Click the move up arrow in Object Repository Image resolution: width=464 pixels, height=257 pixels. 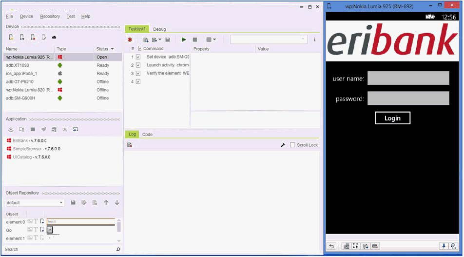[106, 202]
